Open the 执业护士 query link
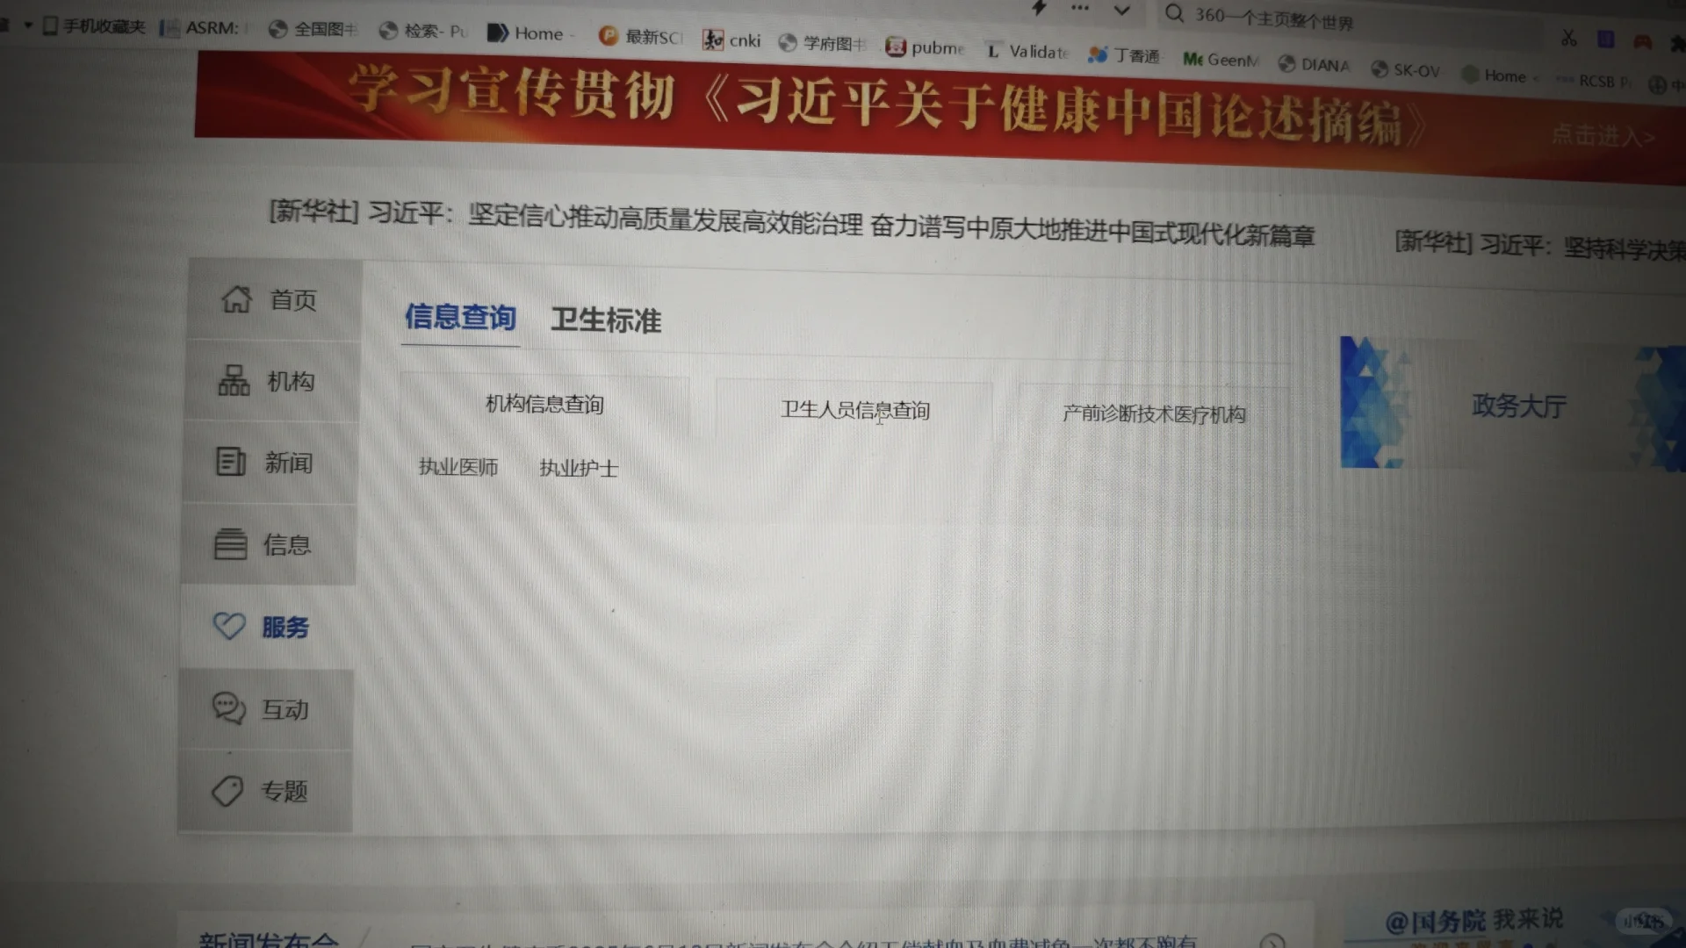1686x948 pixels. (579, 469)
